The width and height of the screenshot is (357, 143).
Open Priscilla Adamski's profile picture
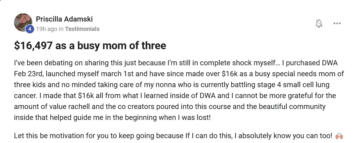(23, 22)
